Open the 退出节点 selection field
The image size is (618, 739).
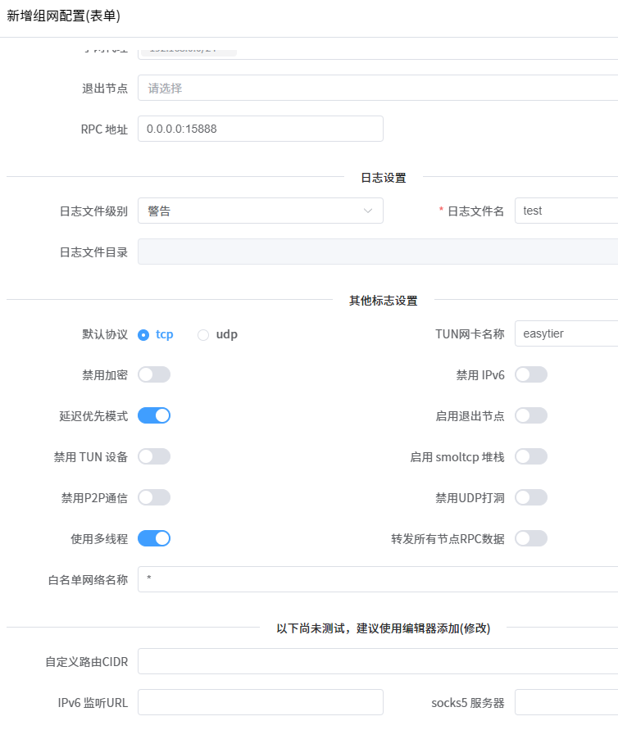click(x=378, y=88)
